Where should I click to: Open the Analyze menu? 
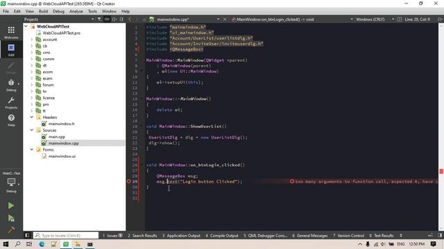pos(76,11)
